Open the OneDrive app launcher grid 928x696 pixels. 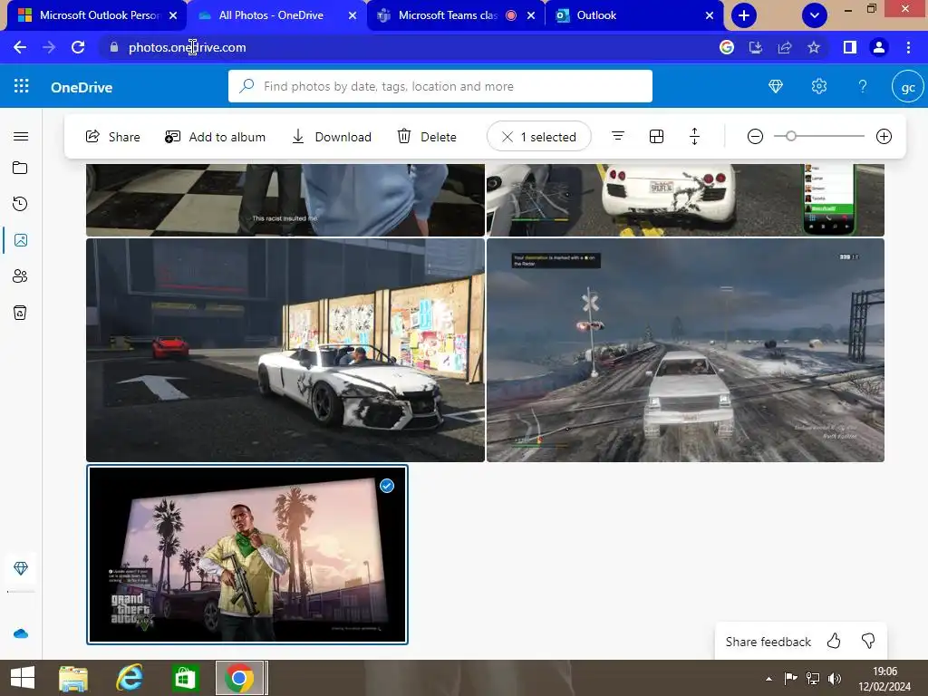(x=22, y=86)
